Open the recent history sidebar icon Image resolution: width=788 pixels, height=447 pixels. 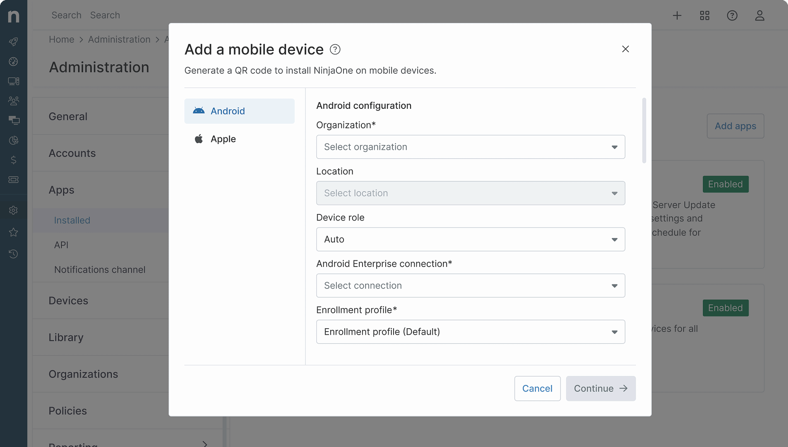(14, 254)
